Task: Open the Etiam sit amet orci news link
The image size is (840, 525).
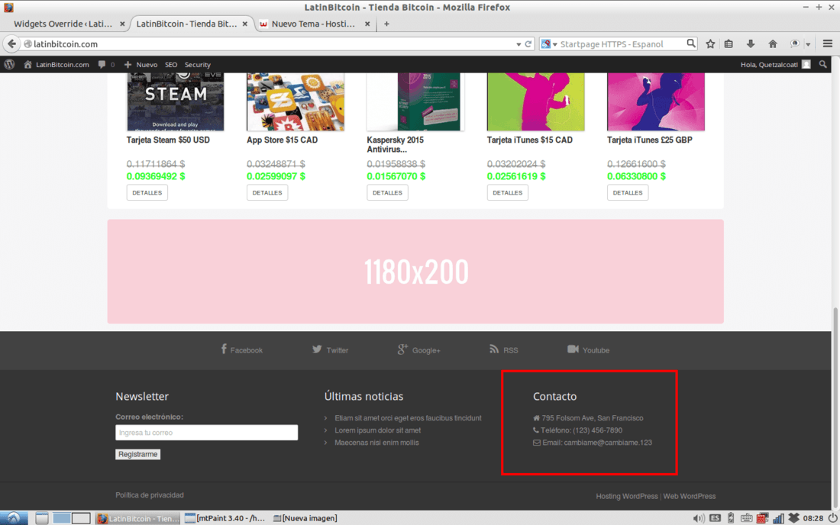Action: (409, 418)
